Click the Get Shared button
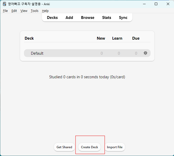Viewport: 174px width, 156px height. point(64,147)
